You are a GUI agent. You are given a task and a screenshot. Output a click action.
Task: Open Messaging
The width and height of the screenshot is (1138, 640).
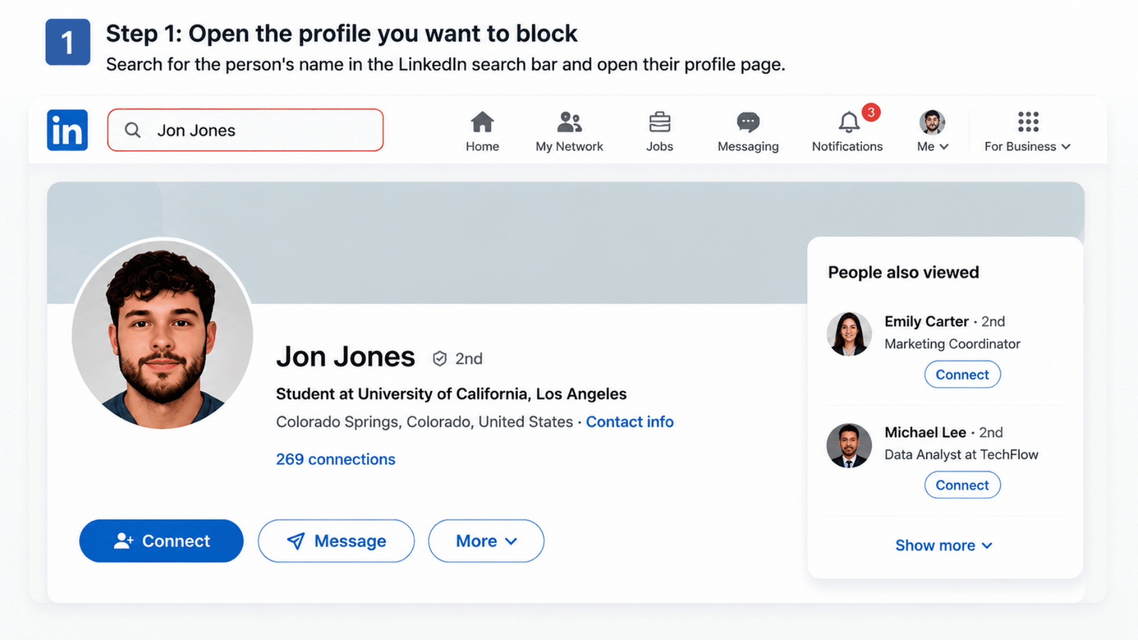748,132
